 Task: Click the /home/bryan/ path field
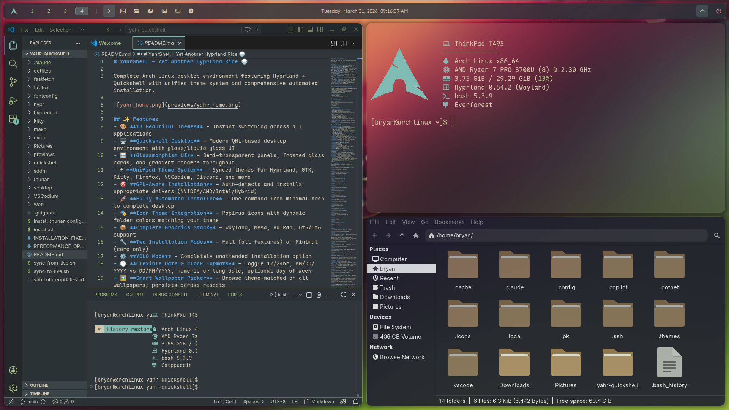[566, 235]
